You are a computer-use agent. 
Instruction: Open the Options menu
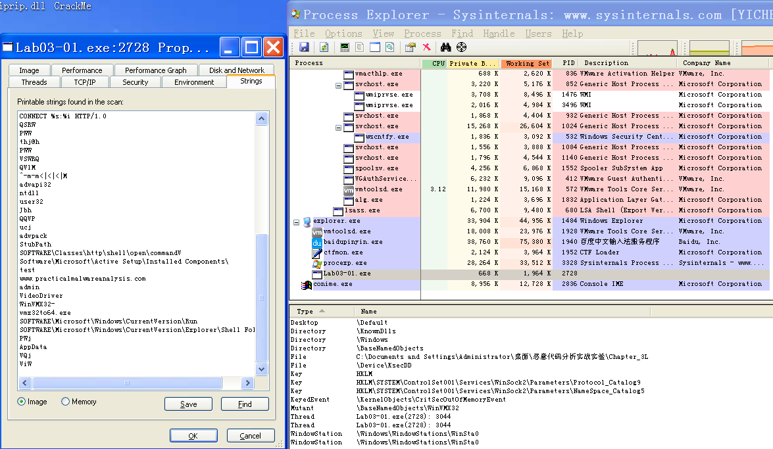coord(343,34)
